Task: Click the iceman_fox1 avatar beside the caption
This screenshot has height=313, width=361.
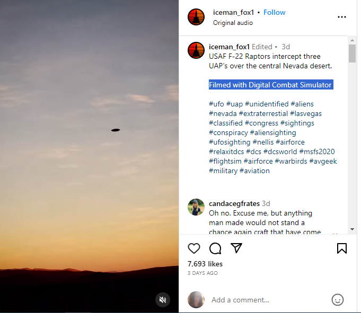Action: pyautogui.click(x=196, y=50)
